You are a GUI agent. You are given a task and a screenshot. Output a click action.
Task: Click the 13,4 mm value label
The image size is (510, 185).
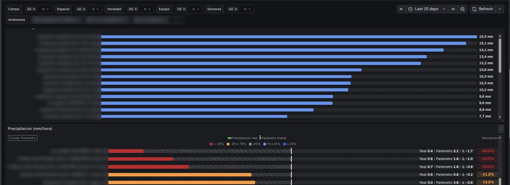[x=486, y=57]
